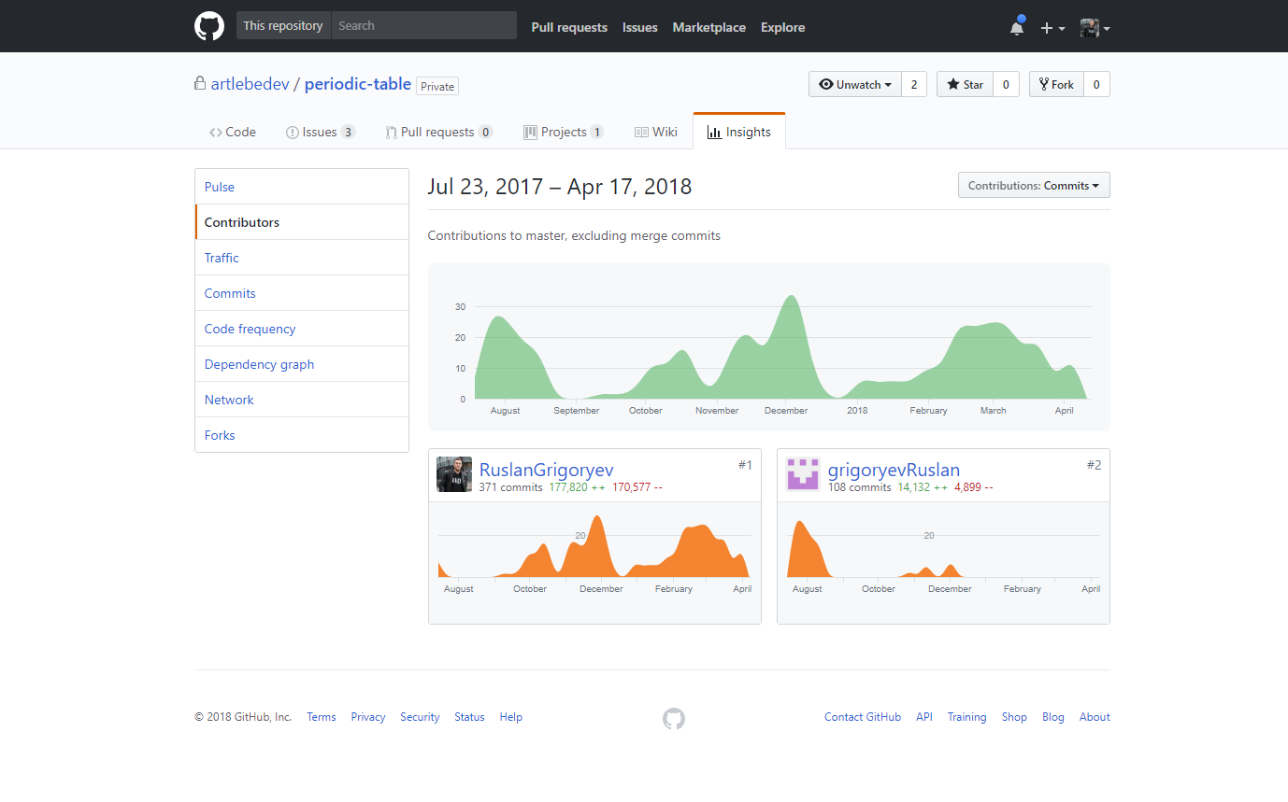Go to the Projects tab
The width and height of the screenshot is (1288, 802).
(563, 132)
